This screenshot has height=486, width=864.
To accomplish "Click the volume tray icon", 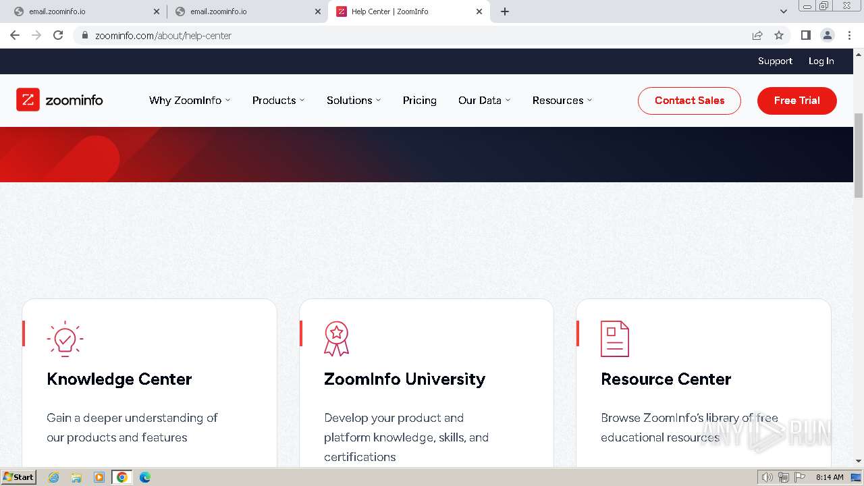I will [x=767, y=477].
